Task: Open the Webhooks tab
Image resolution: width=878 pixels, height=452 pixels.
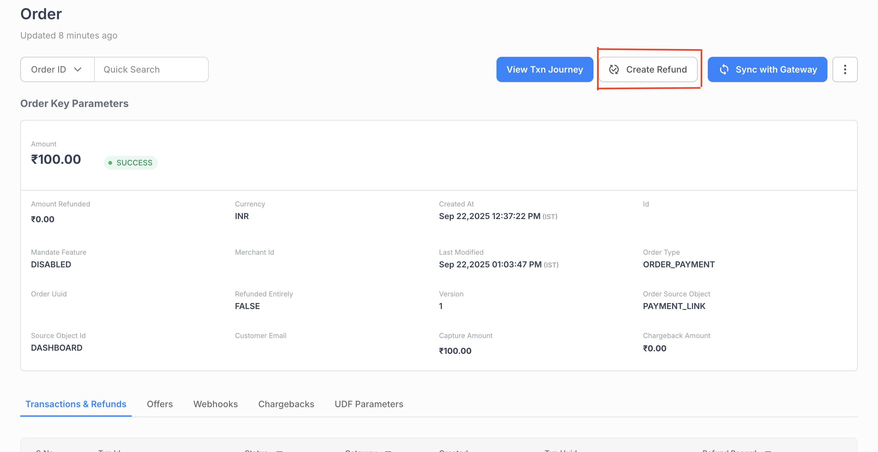Action: (215, 404)
